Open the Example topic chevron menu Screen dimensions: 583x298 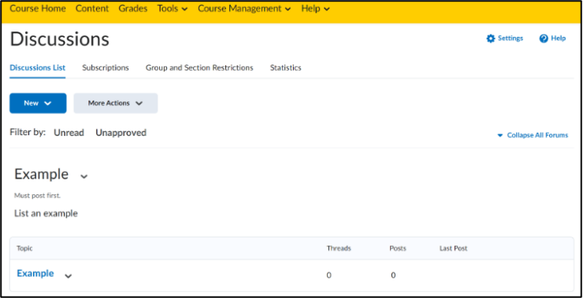[68, 276]
